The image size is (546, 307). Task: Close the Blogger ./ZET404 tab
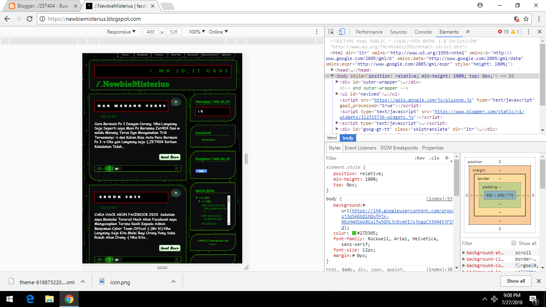pos(76,6)
